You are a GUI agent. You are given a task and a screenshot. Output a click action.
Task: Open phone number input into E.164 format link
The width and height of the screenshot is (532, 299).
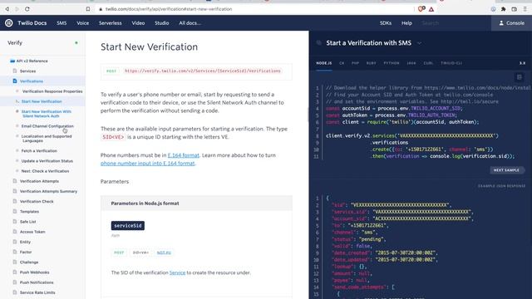click(148, 164)
